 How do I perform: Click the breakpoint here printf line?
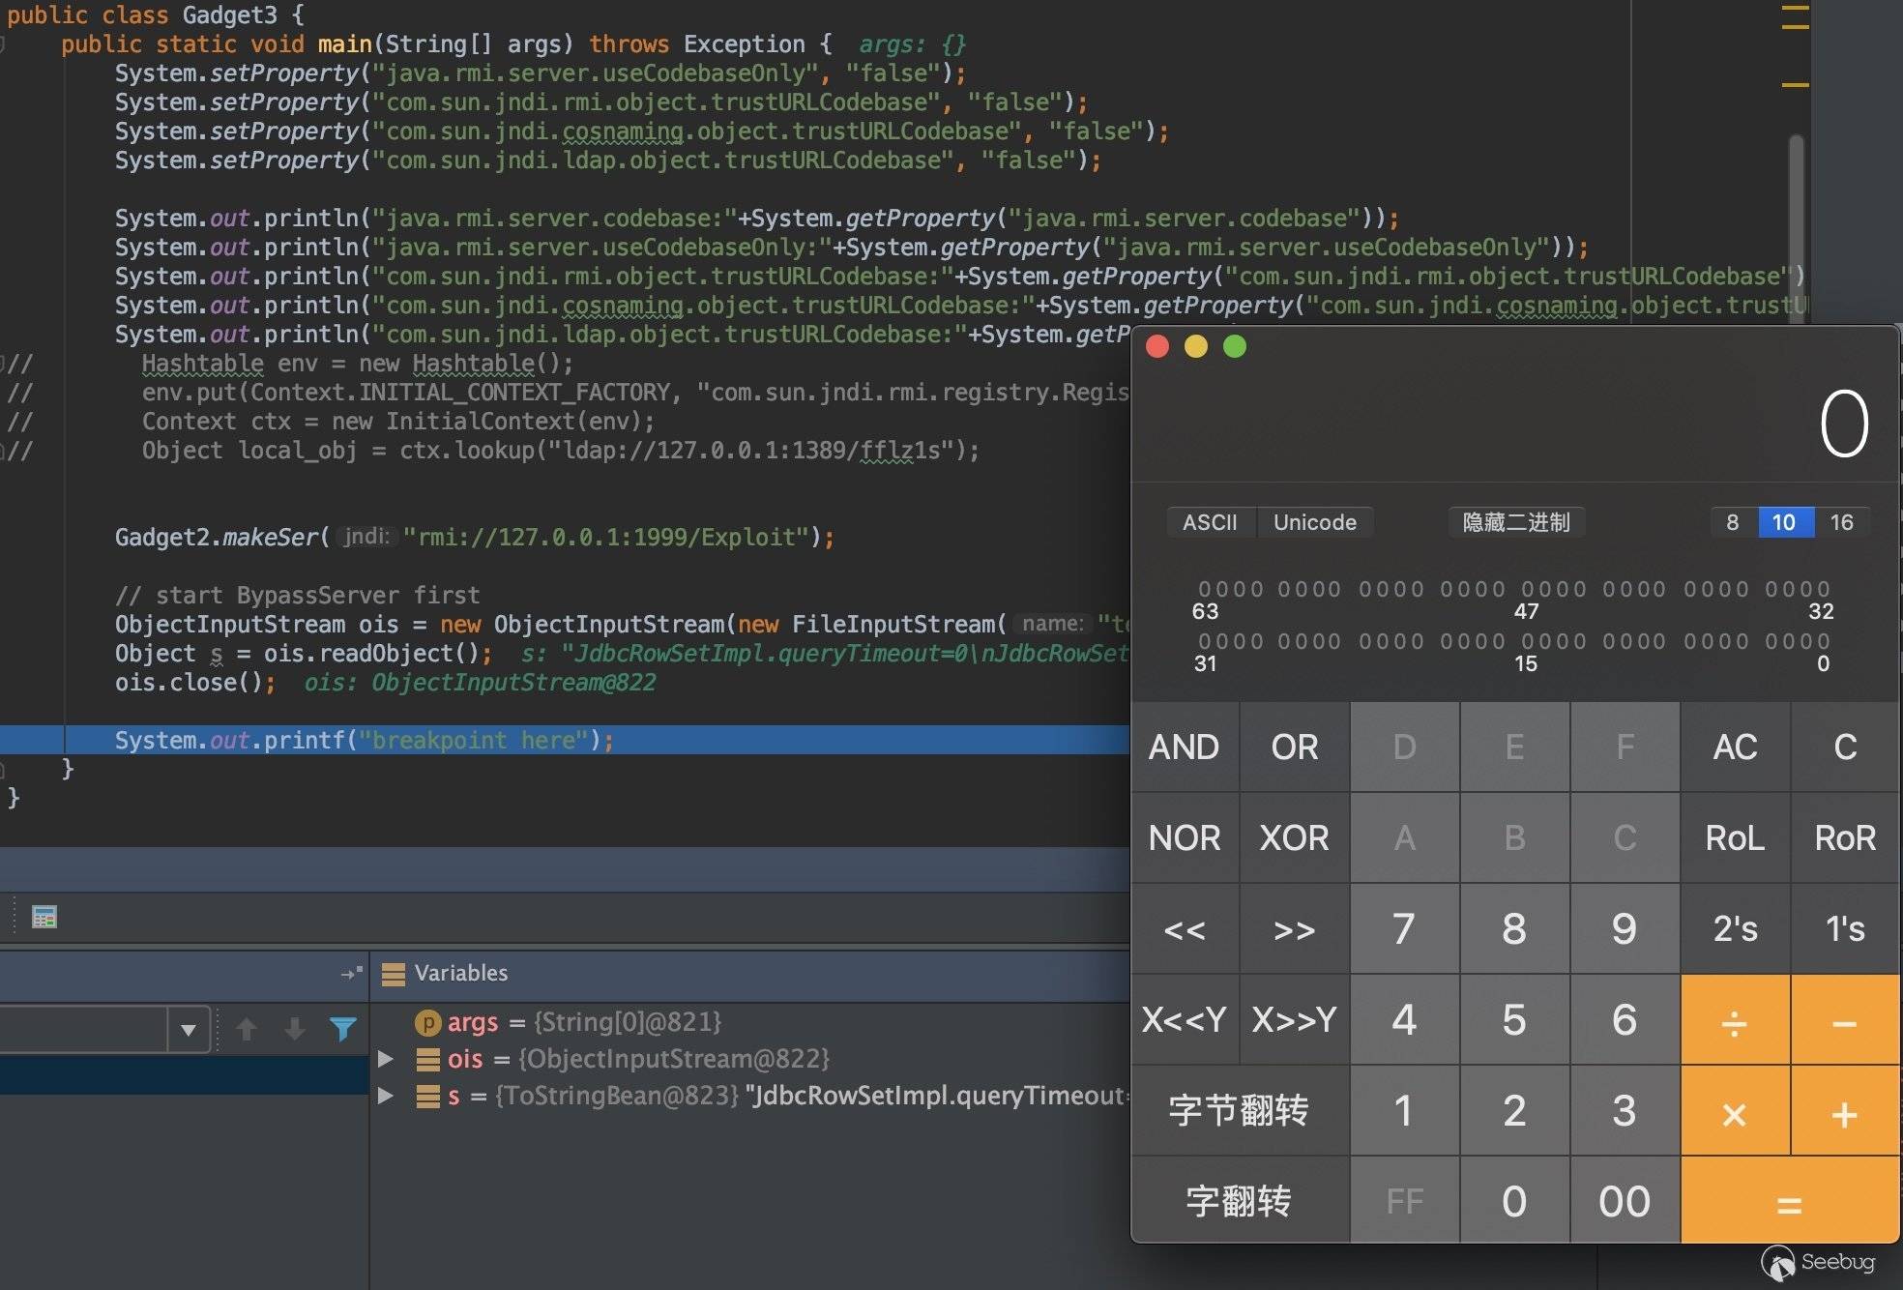pyautogui.click(x=364, y=741)
